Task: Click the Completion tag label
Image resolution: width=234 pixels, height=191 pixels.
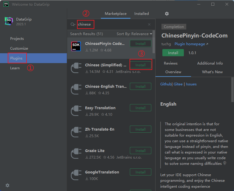Action: tap(174, 27)
